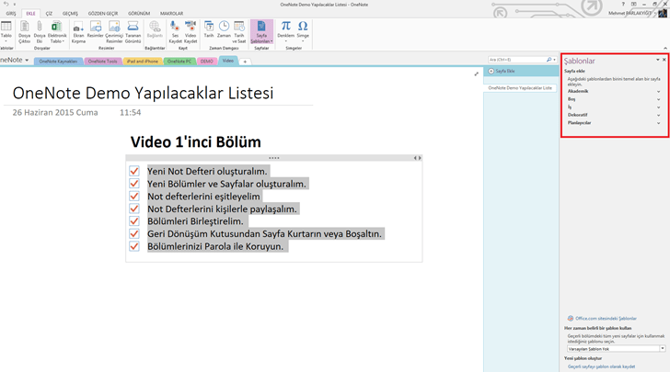Uncheck 'Bölümlerinizi Parola ile Koruyun' checkbox
The image size is (670, 372).
tap(134, 246)
